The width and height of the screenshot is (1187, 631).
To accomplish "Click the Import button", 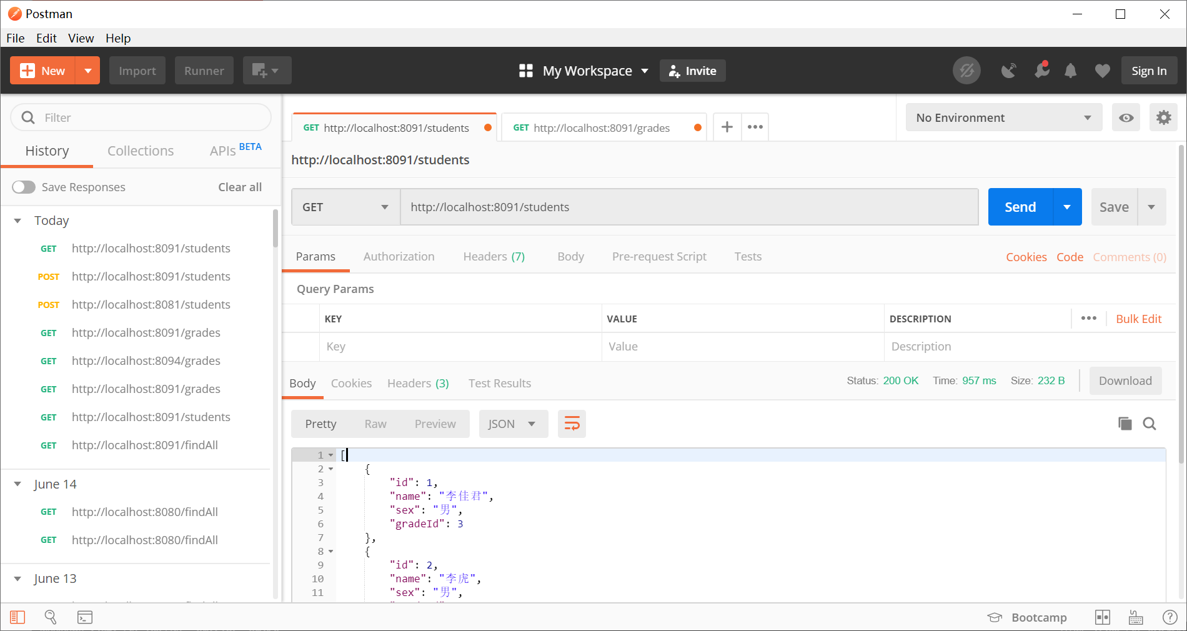I will tap(137, 71).
